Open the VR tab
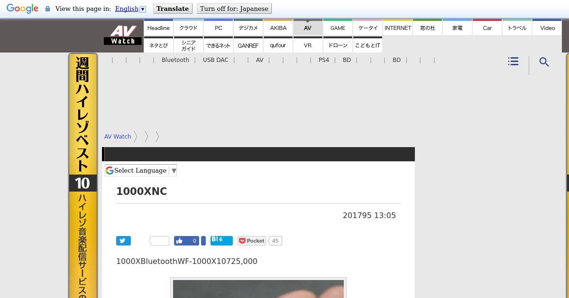569x298 pixels. (x=308, y=45)
